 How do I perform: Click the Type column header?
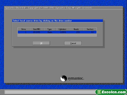tap(50, 29)
